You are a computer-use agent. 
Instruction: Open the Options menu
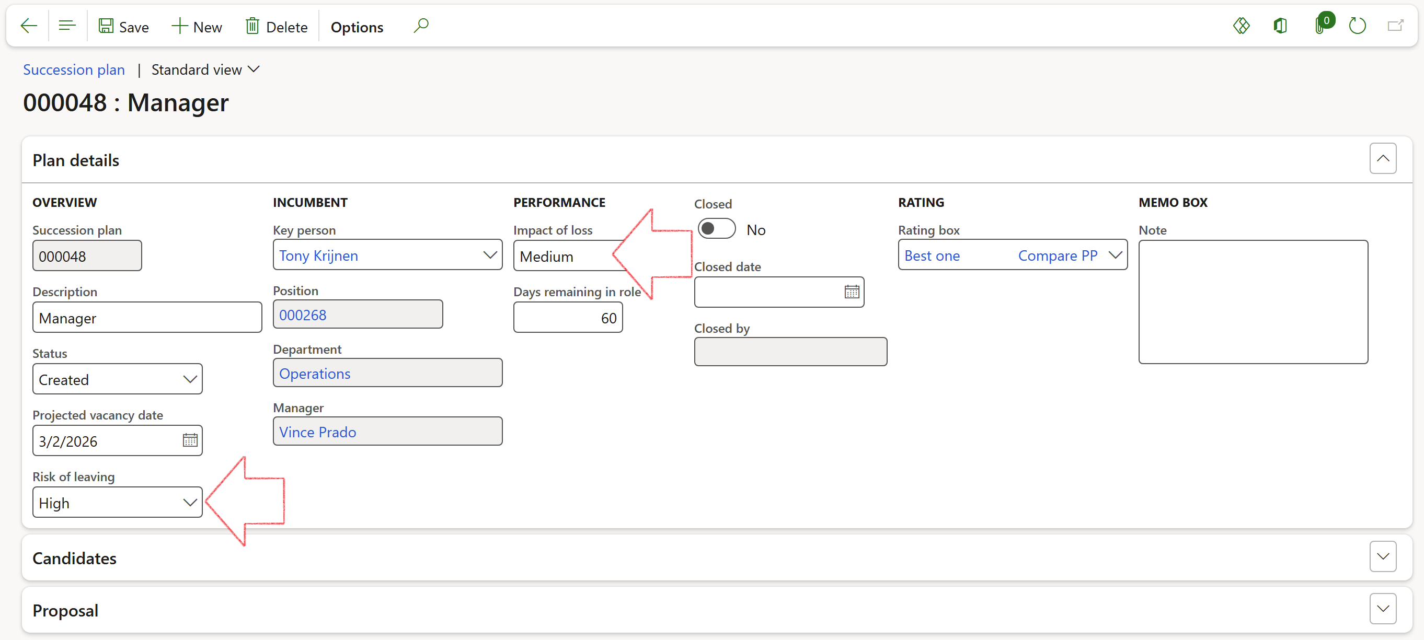357,27
